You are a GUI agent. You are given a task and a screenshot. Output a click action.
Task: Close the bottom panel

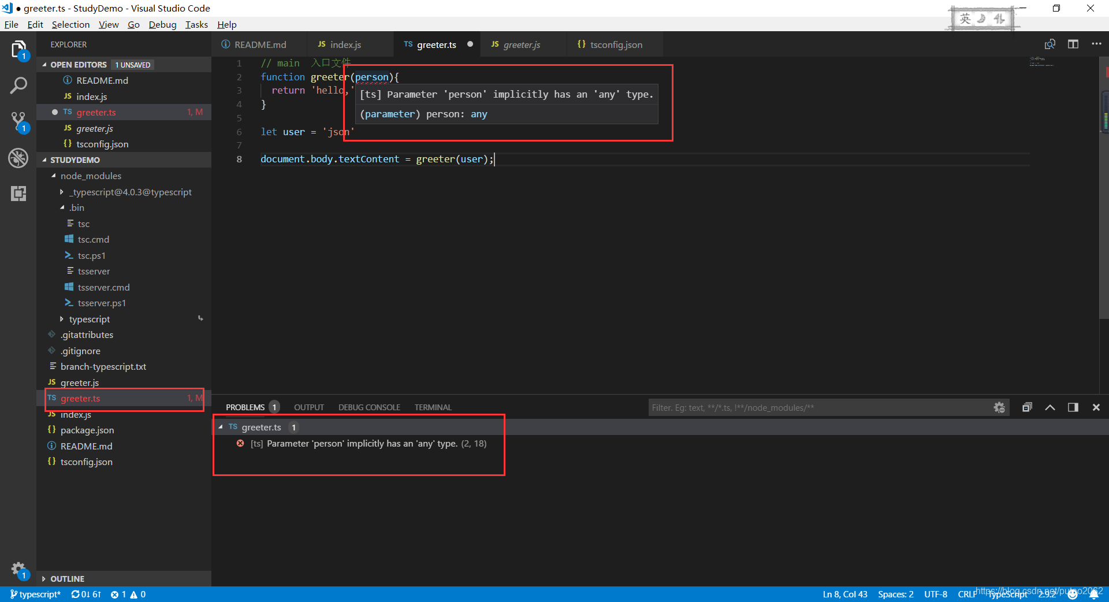pos(1096,408)
